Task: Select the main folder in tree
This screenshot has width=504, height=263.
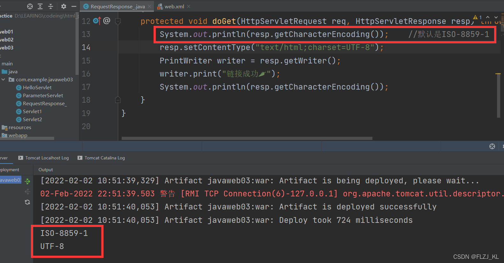Action: (x=7, y=63)
